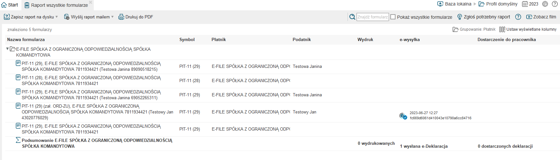
Task: Click Zobacz film button
Action: (541, 17)
